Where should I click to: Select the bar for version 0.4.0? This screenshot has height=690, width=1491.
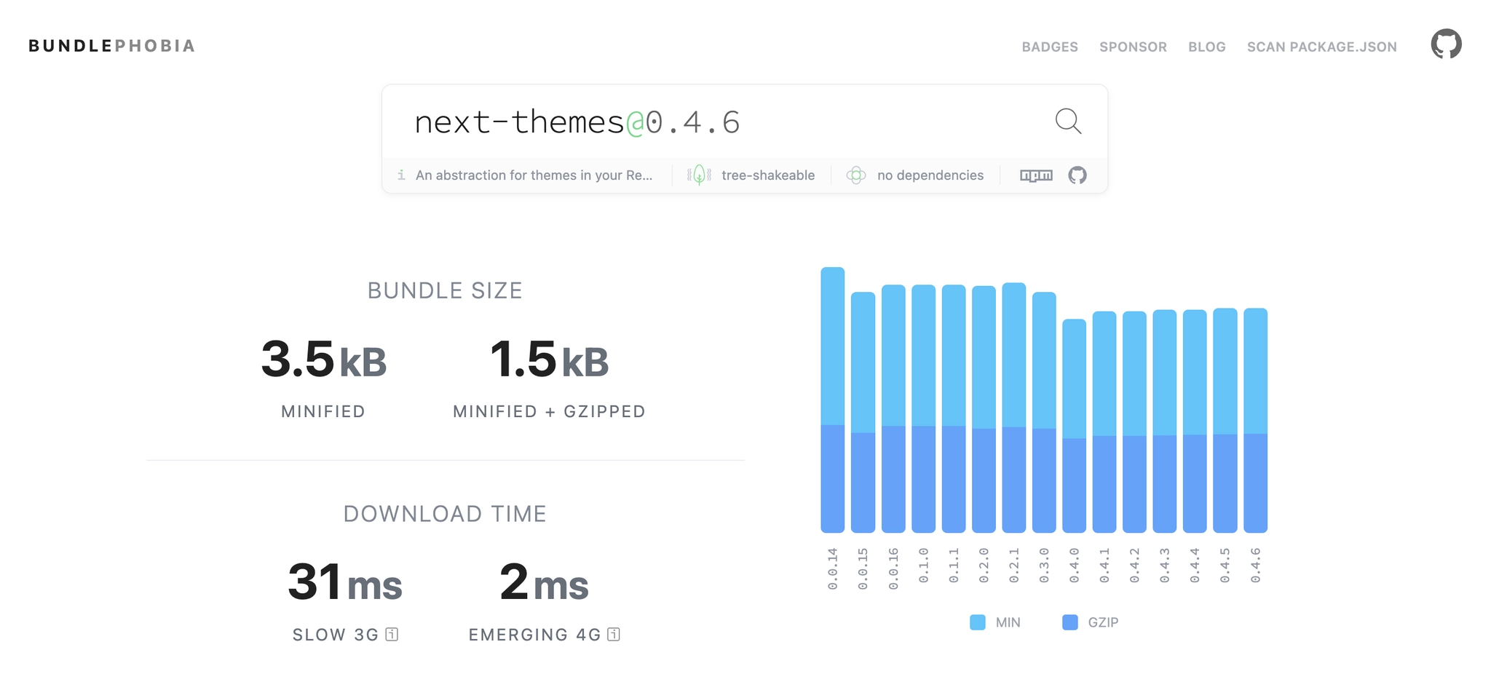click(x=1075, y=426)
